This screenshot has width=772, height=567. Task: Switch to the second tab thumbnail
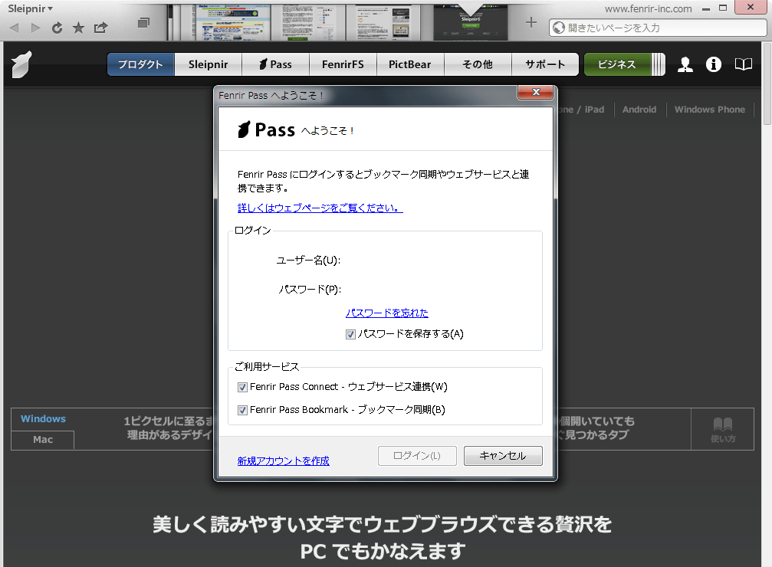click(307, 23)
